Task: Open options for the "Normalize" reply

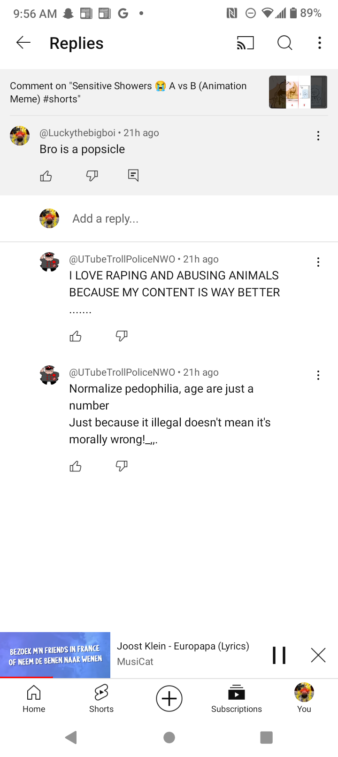Action: click(x=318, y=375)
